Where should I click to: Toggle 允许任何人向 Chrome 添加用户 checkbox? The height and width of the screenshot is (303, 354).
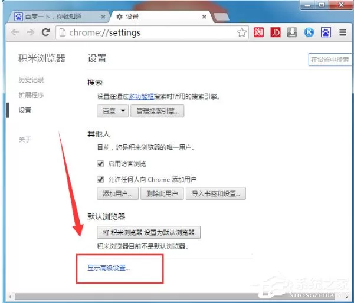100,180
